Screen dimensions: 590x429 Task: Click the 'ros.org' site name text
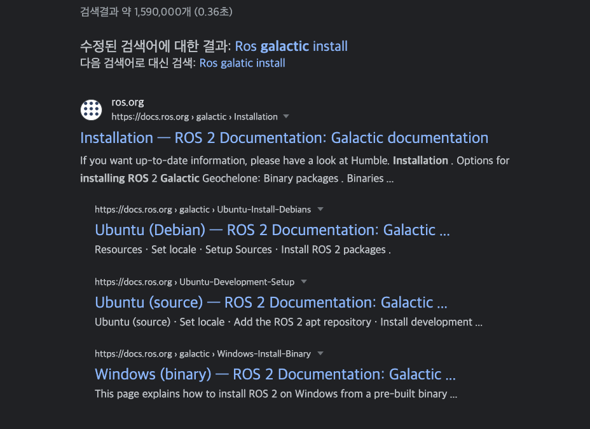[x=128, y=102]
